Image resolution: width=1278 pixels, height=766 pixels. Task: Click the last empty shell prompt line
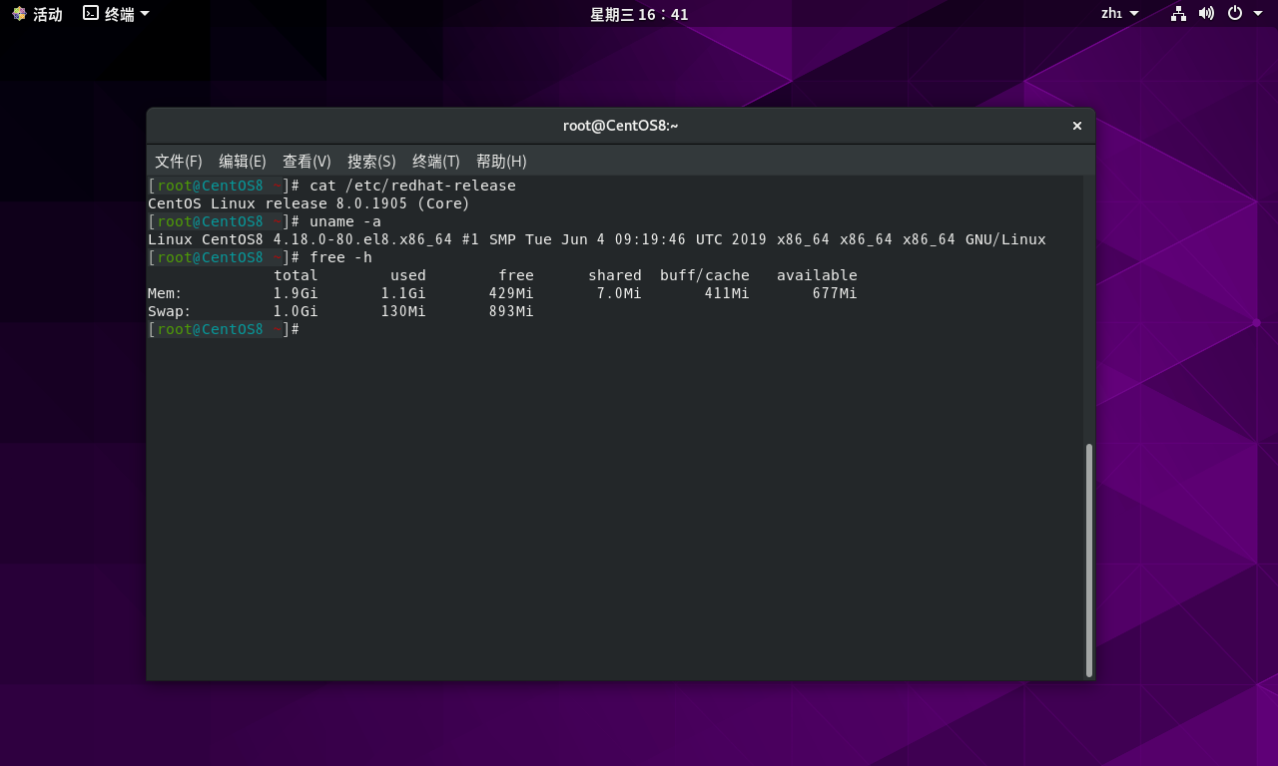224,329
